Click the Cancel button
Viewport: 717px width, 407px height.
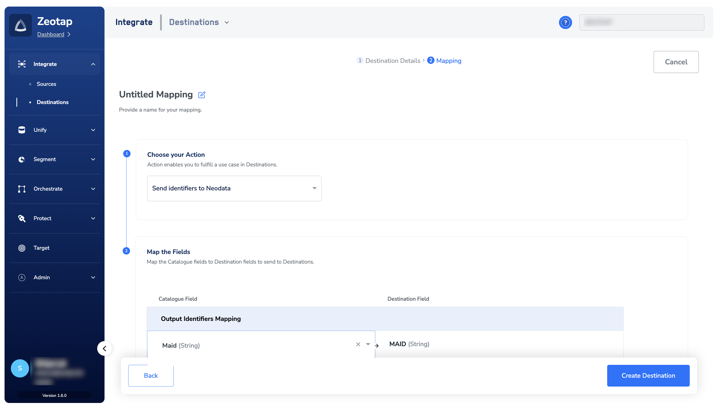(676, 62)
